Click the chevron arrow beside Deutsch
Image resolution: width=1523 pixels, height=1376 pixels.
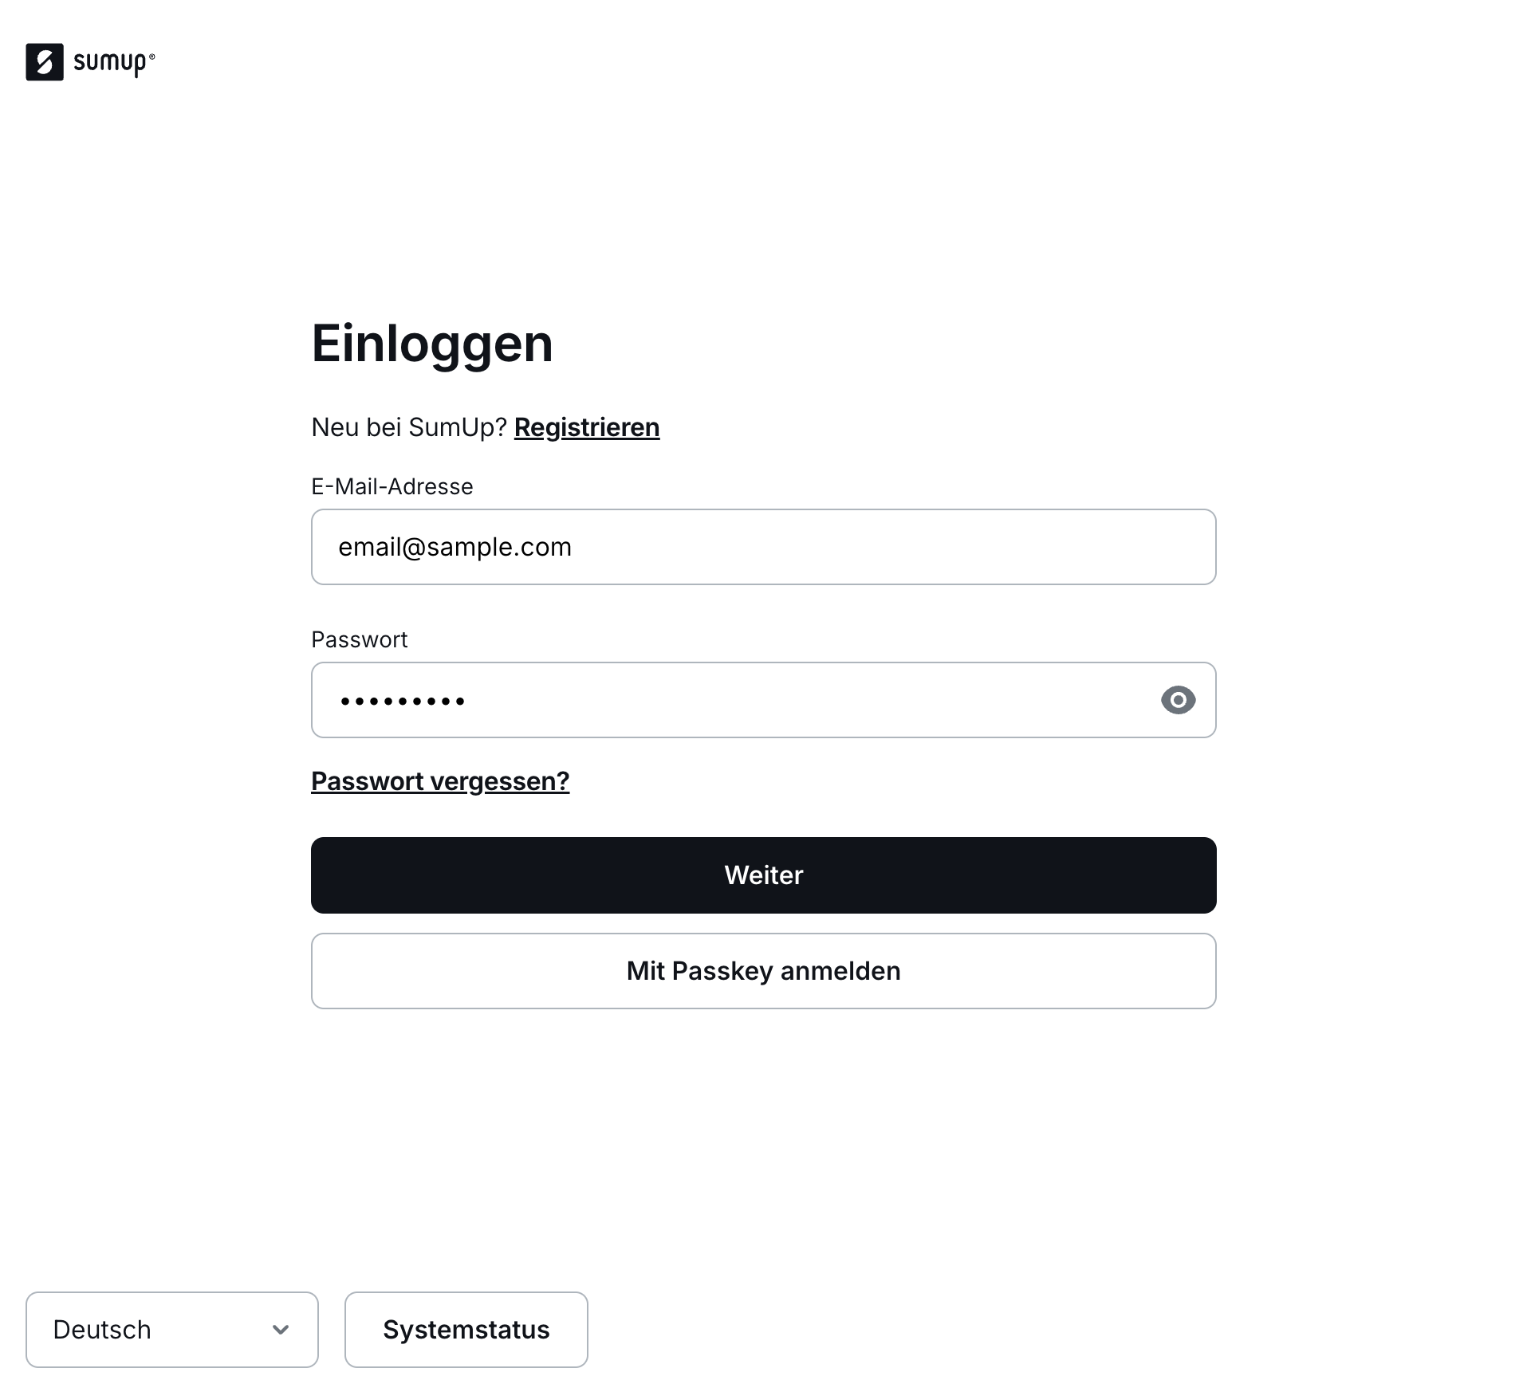[281, 1330]
